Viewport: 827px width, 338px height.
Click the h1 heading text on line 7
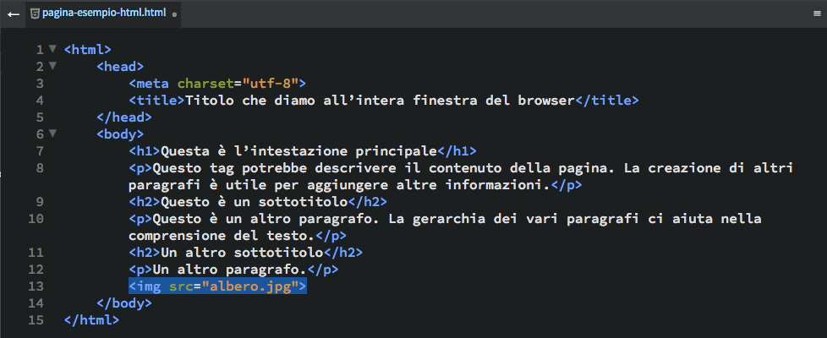pos(299,151)
